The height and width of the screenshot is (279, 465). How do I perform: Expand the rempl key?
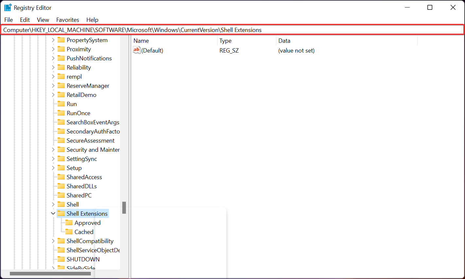[53, 76]
